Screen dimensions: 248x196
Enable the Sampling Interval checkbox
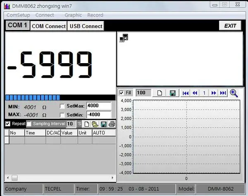[x=29, y=124]
